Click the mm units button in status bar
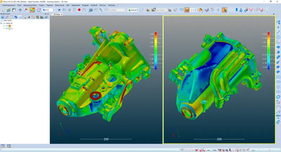Image resolution: width=281 pixels, height=152 pixels. pos(208,150)
